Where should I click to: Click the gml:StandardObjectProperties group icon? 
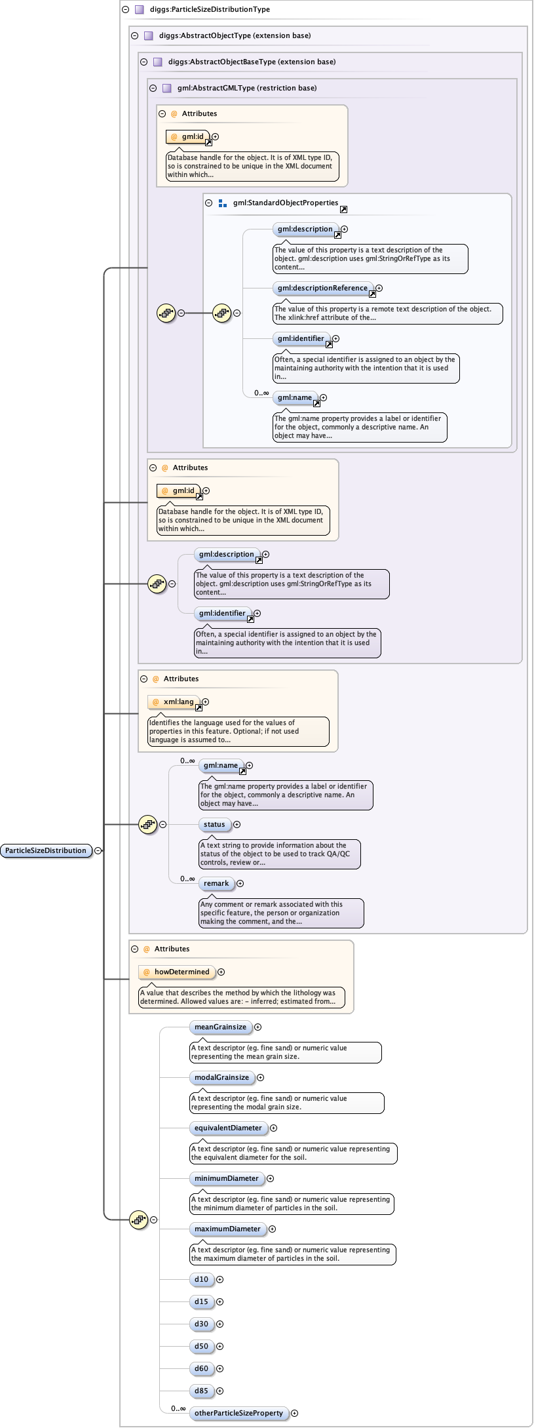(x=223, y=203)
